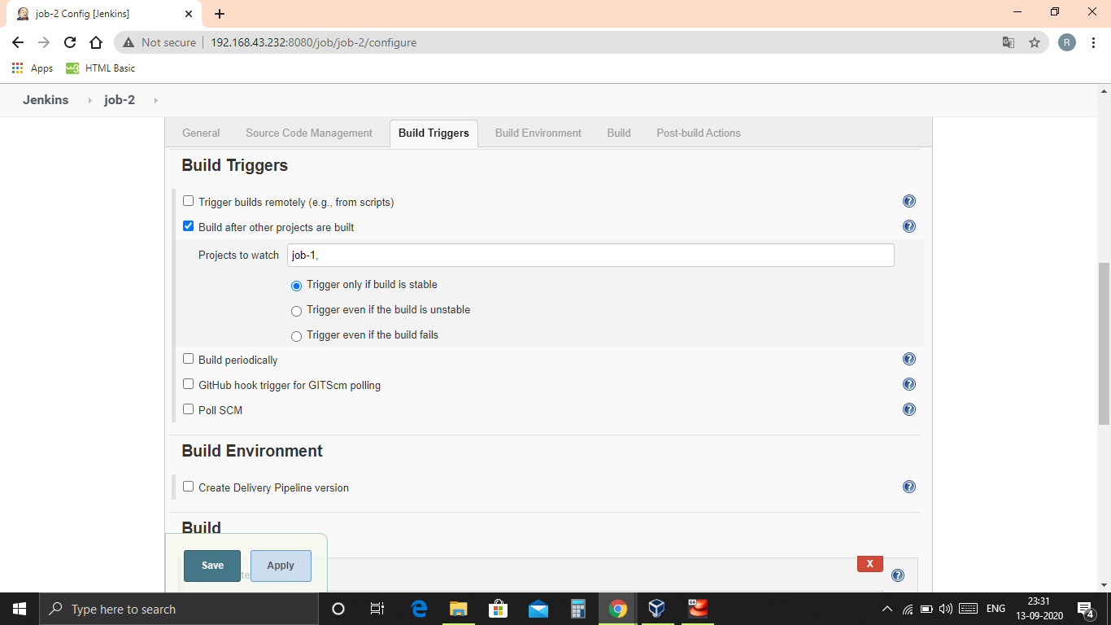Screen dimensions: 1111x625
Task: Click the browser back arrow
Action: click(x=18, y=42)
